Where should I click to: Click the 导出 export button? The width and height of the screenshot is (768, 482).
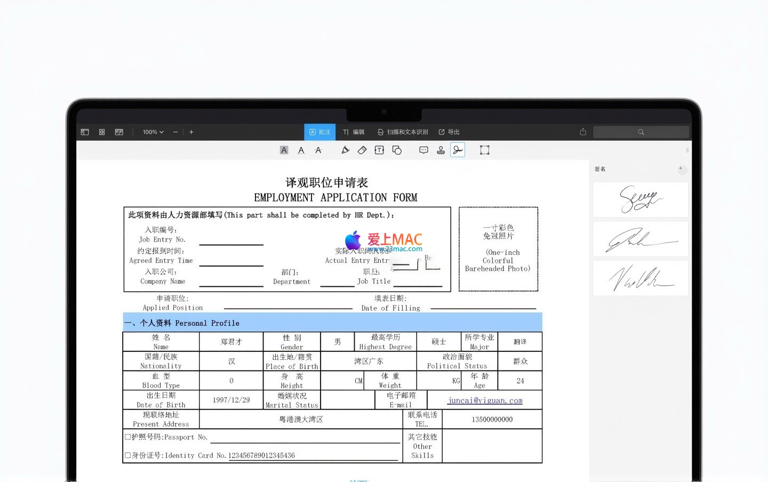point(449,132)
